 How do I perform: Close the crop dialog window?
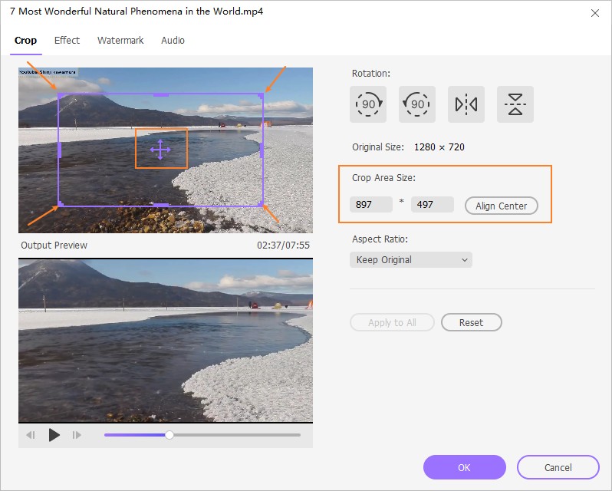(x=595, y=13)
